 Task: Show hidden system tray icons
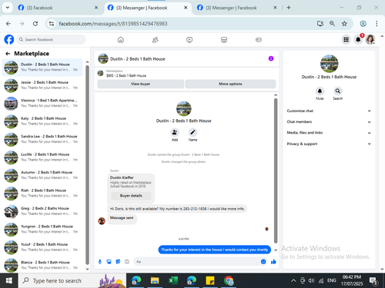[x=293, y=281]
